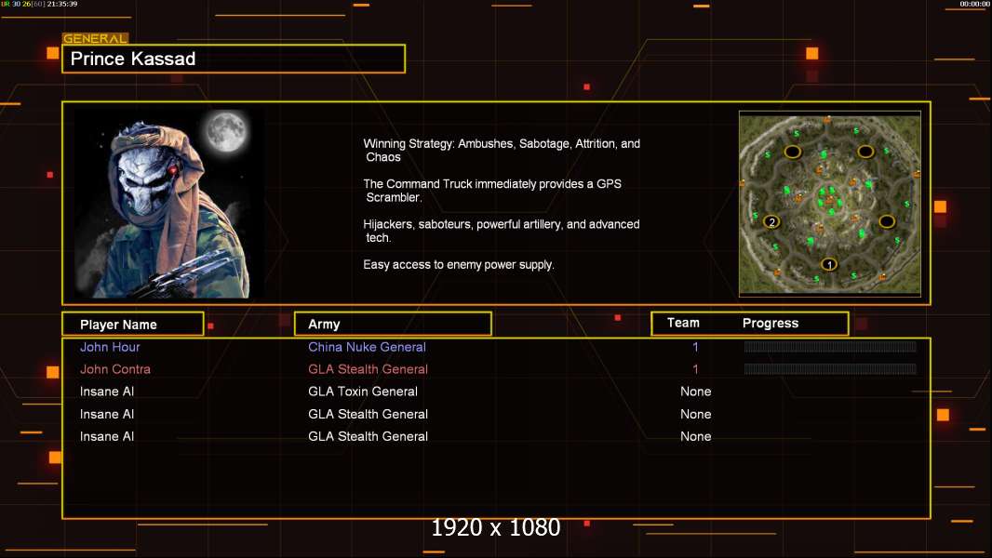
Task: Click John Contra's GLA Stealth General army
Action: (368, 369)
